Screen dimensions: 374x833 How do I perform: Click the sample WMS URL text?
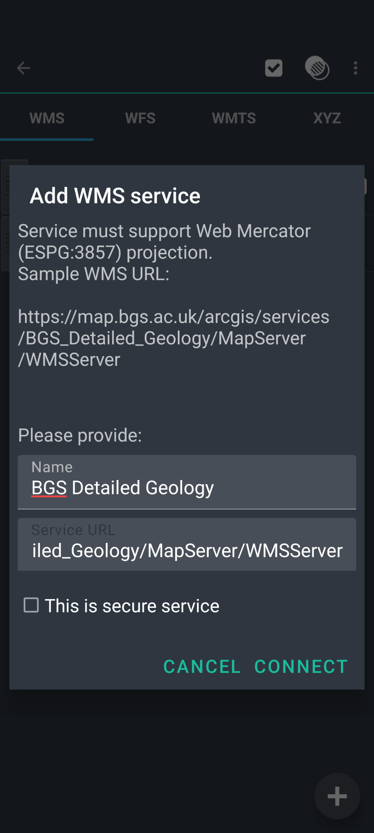point(173,338)
